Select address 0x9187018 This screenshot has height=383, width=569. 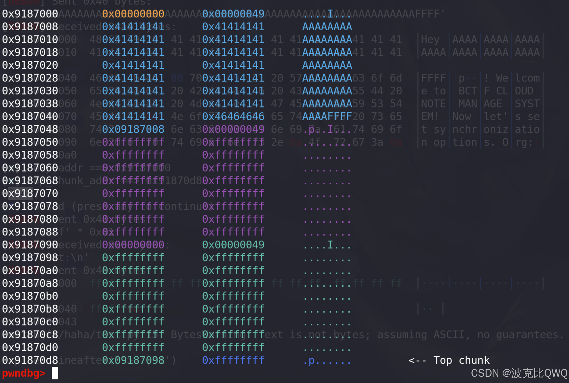tap(30, 52)
